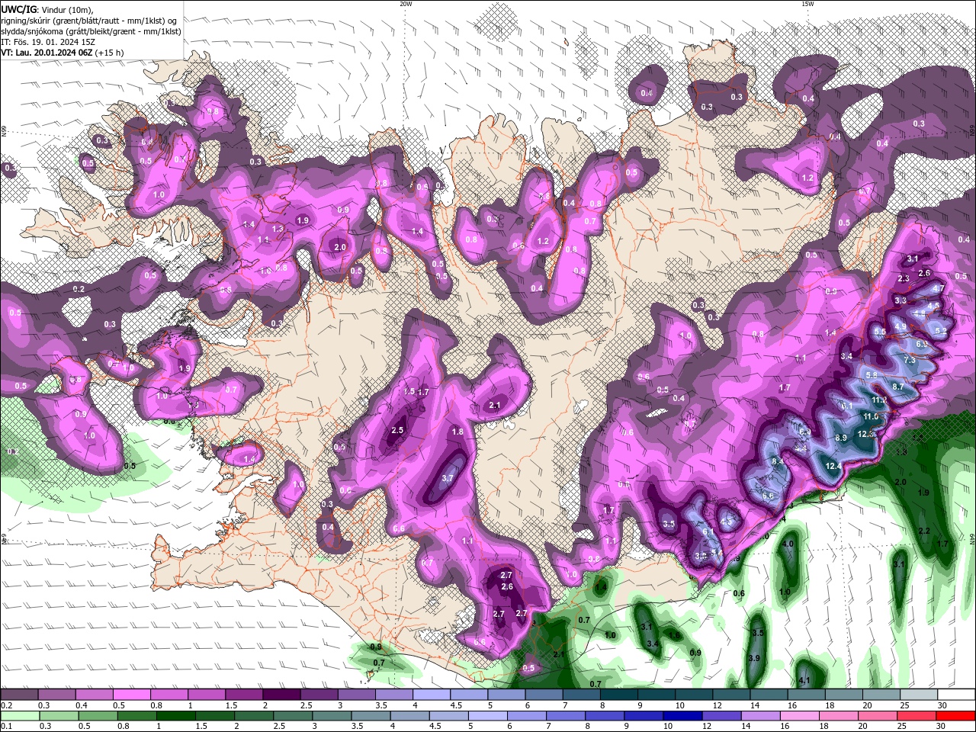Click the 8.4 value in the southeast

coord(779,461)
